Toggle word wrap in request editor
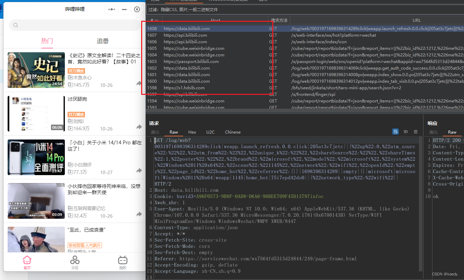This screenshot has width=464, height=280. tap(395, 132)
